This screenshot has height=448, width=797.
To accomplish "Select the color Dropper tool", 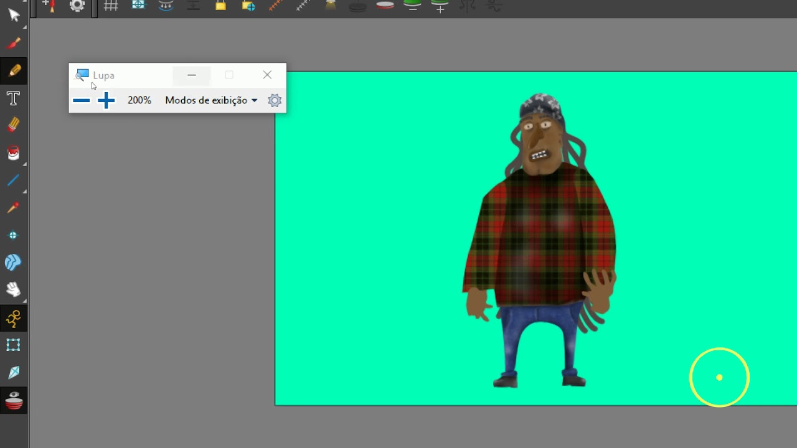I will click(x=14, y=208).
